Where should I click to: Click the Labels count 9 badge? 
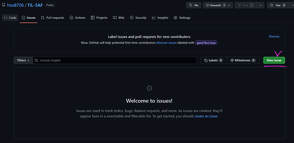pos(221,60)
